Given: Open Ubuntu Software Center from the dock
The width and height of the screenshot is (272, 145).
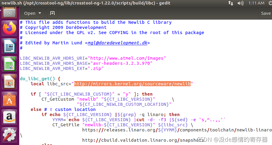Looking at the screenshot, I should coord(9,99).
